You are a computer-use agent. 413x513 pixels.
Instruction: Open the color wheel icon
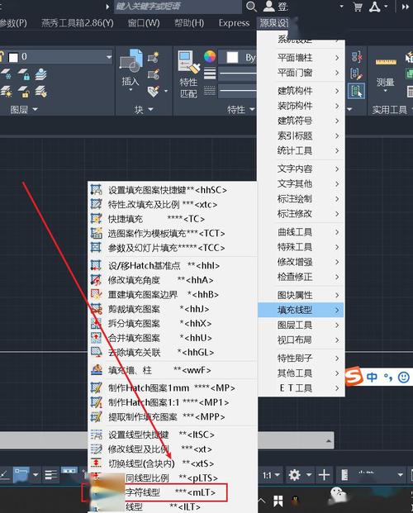click(x=210, y=57)
